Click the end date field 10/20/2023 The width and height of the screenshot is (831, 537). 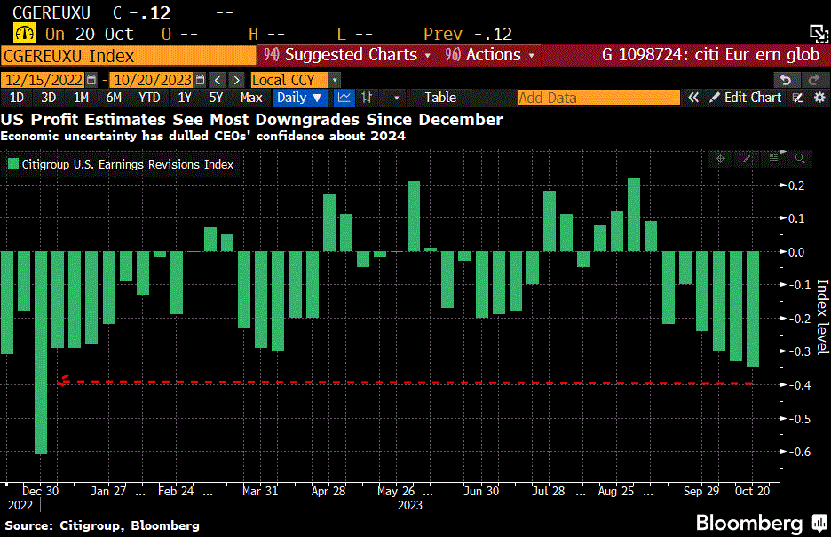click(153, 80)
